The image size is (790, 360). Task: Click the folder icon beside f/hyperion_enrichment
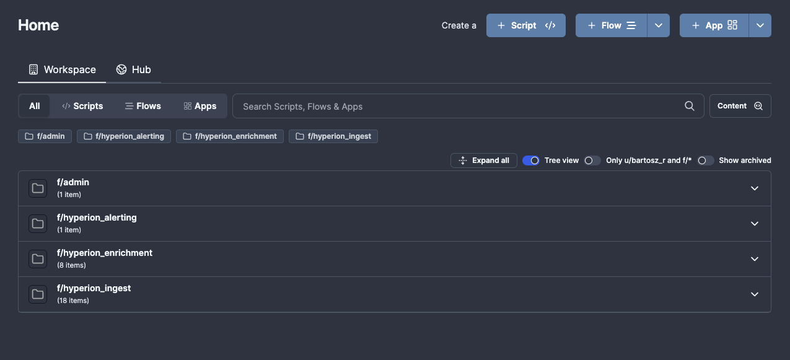[x=38, y=259]
